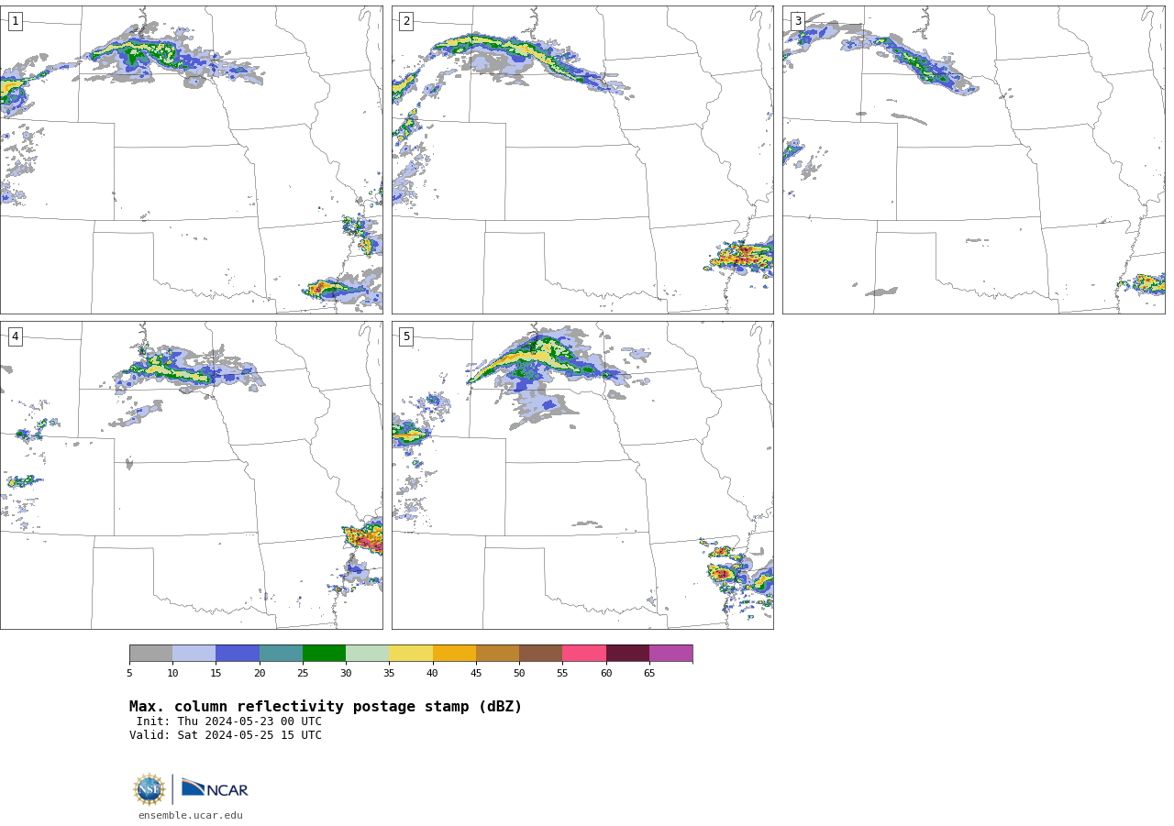This screenshot has height=826, width=1174.
Task: Click the ensemble.ucar.edu text
Action: pyautogui.click(x=191, y=815)
